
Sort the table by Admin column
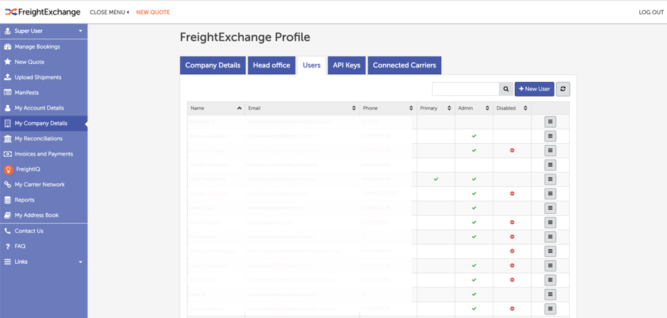(474, 108)
